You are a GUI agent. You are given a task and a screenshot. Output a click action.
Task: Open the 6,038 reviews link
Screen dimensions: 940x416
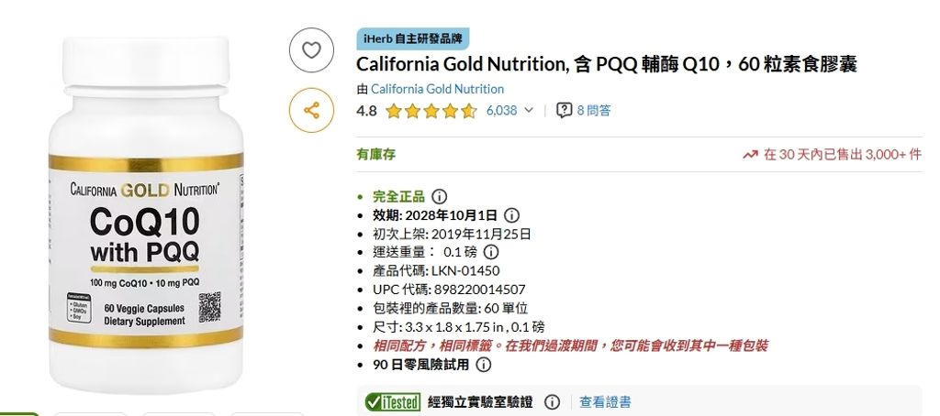[x=501, y=111]
